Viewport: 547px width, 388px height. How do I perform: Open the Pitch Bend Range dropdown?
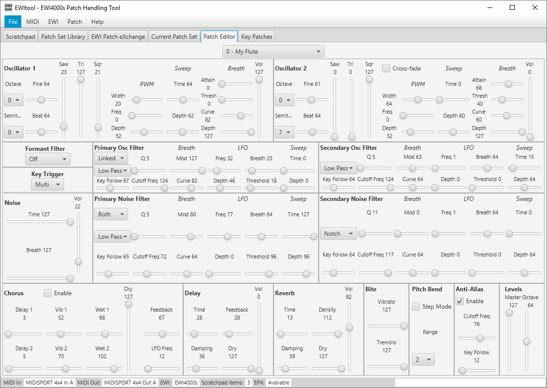423,359
